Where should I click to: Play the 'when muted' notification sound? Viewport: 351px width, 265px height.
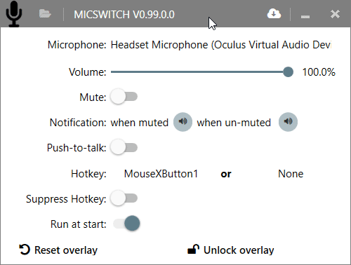183,122
